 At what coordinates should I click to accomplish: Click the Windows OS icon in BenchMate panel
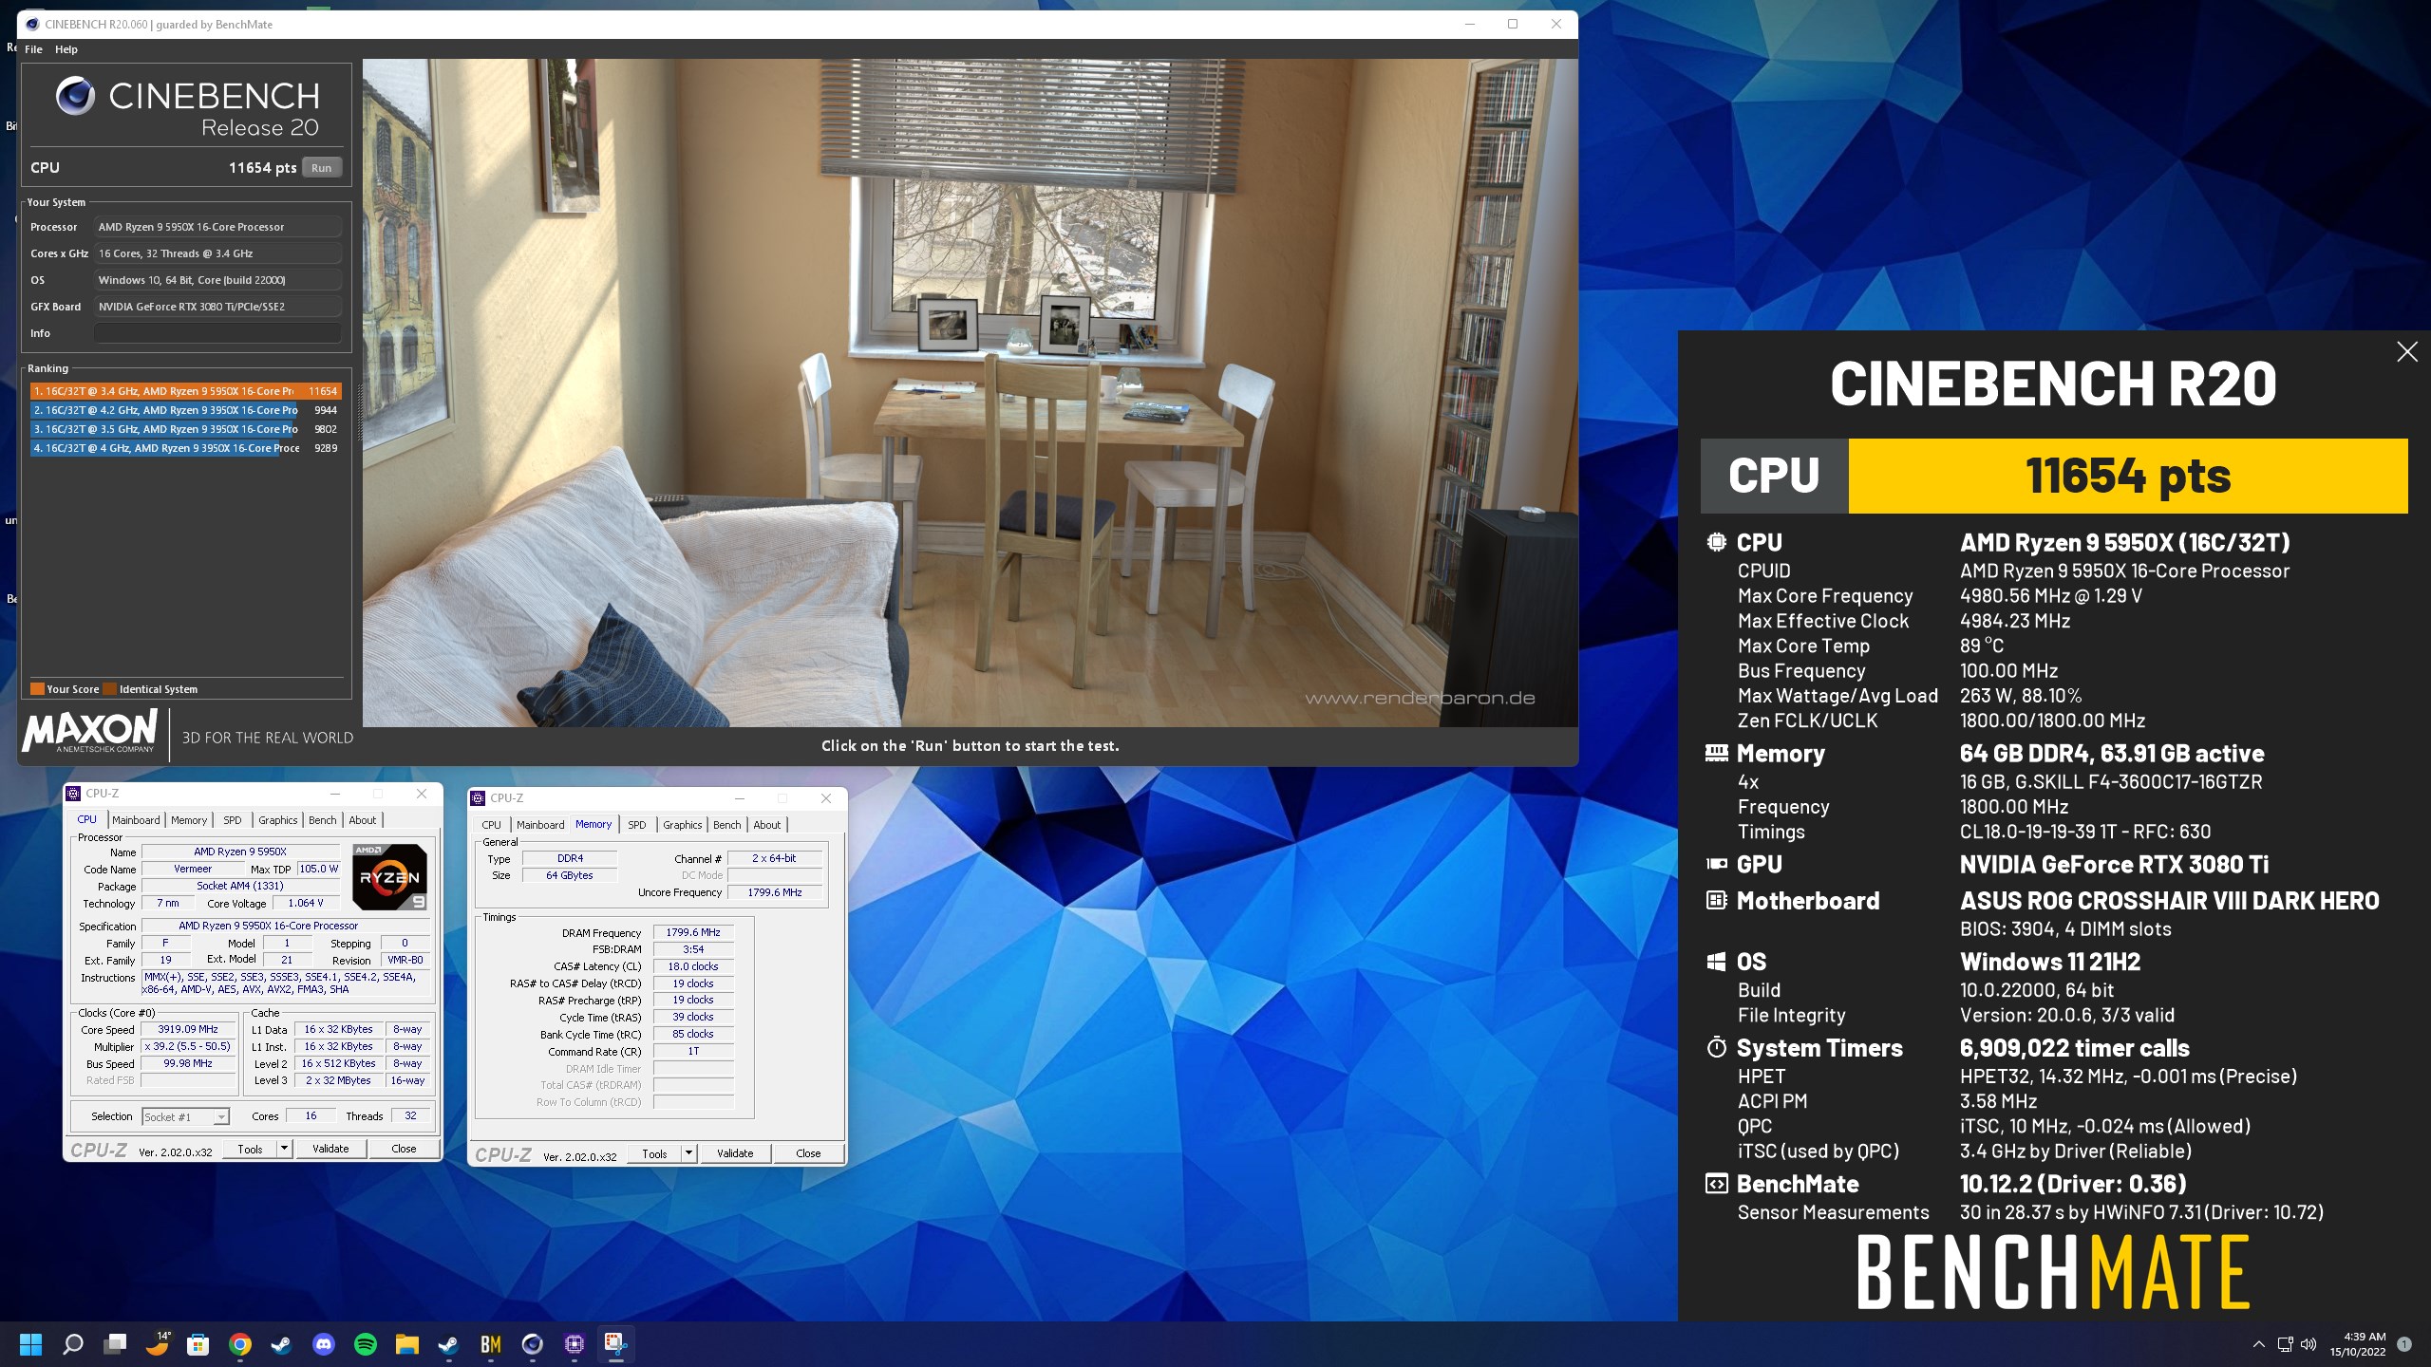[1716, 962]
